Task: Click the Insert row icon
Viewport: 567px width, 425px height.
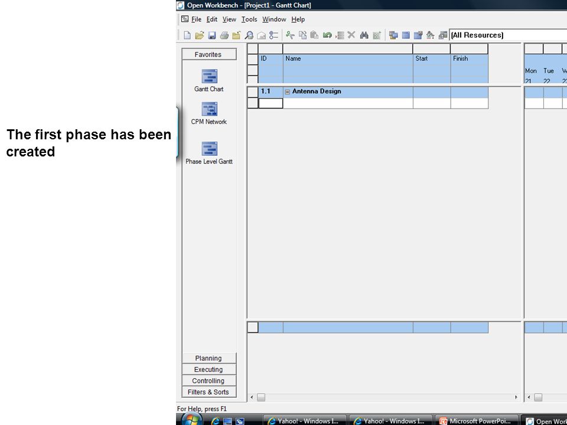Action: pyautogui.click(x=340, y=35)
